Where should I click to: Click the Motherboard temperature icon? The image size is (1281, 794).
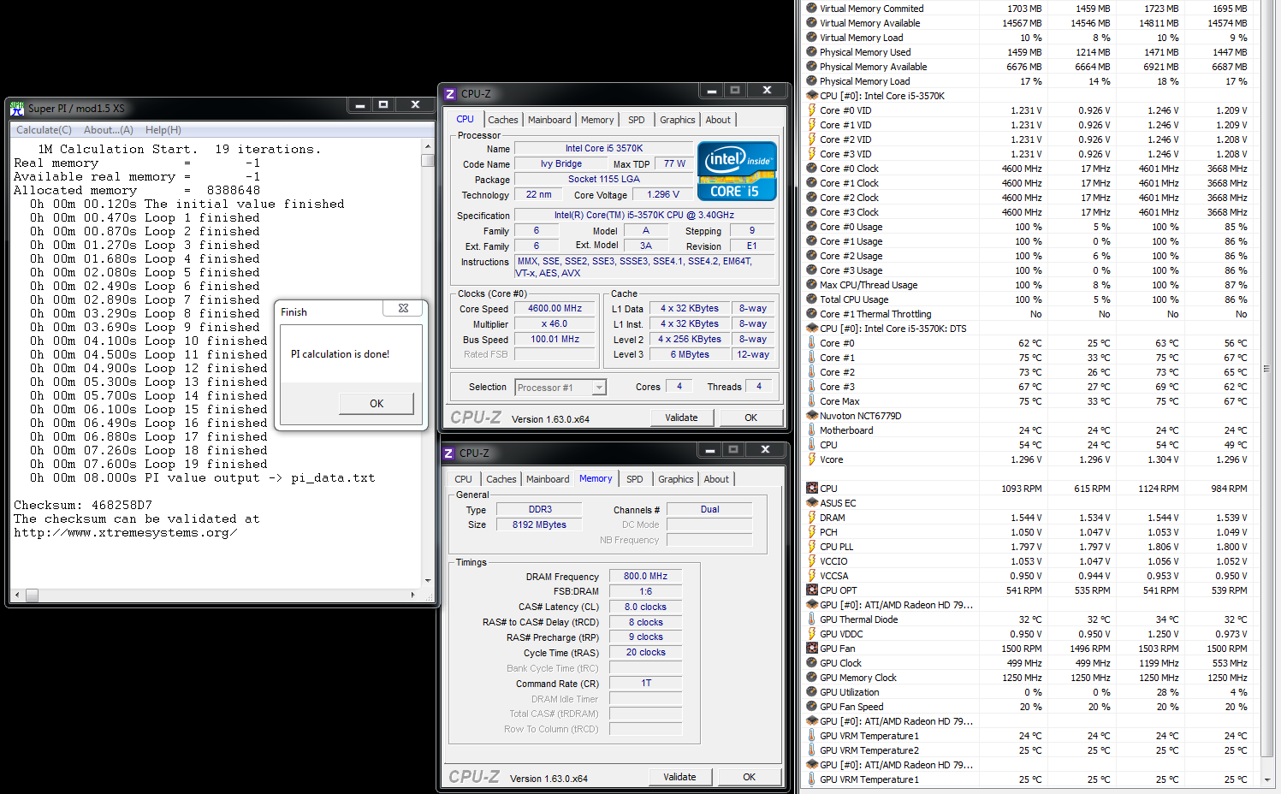point(811,430)
